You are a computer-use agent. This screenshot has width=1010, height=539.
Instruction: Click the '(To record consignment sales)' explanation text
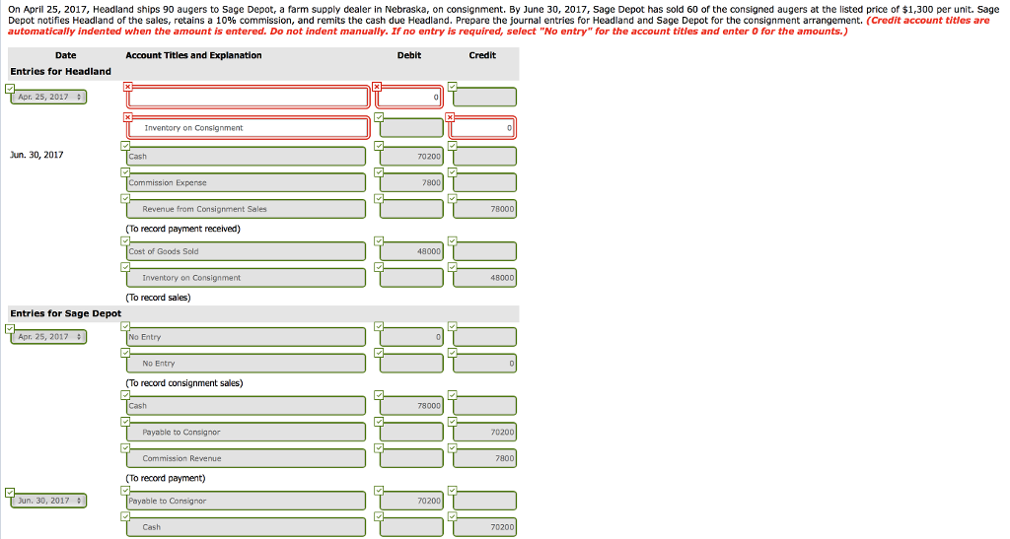pyautogui.click(x=184, y=383)
